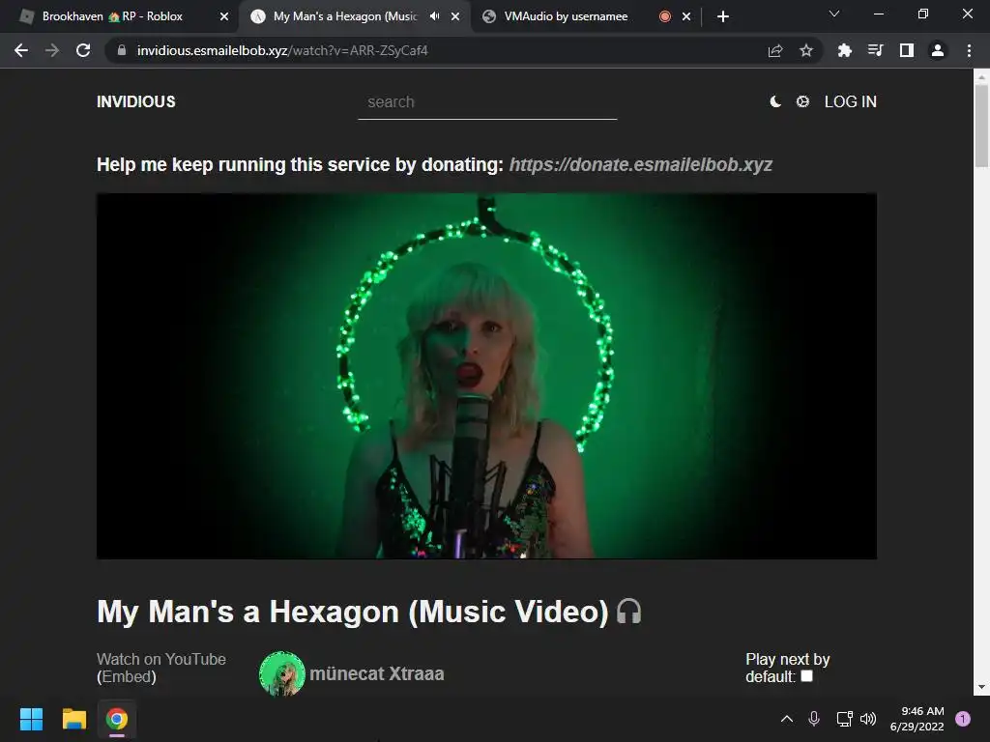Focus the Invidious search field
Screen dimensions: 990x742
487,102
